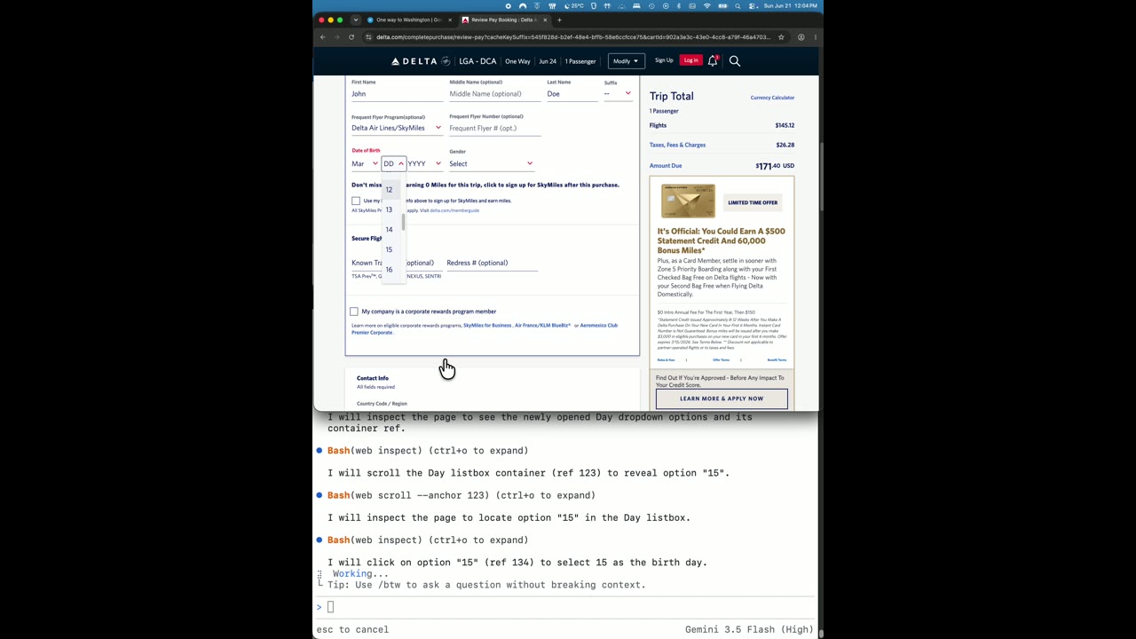This screenshot has height=639, width=1136.
Task: Click the date and time in menu bar
Action: (x=793, y=6)
